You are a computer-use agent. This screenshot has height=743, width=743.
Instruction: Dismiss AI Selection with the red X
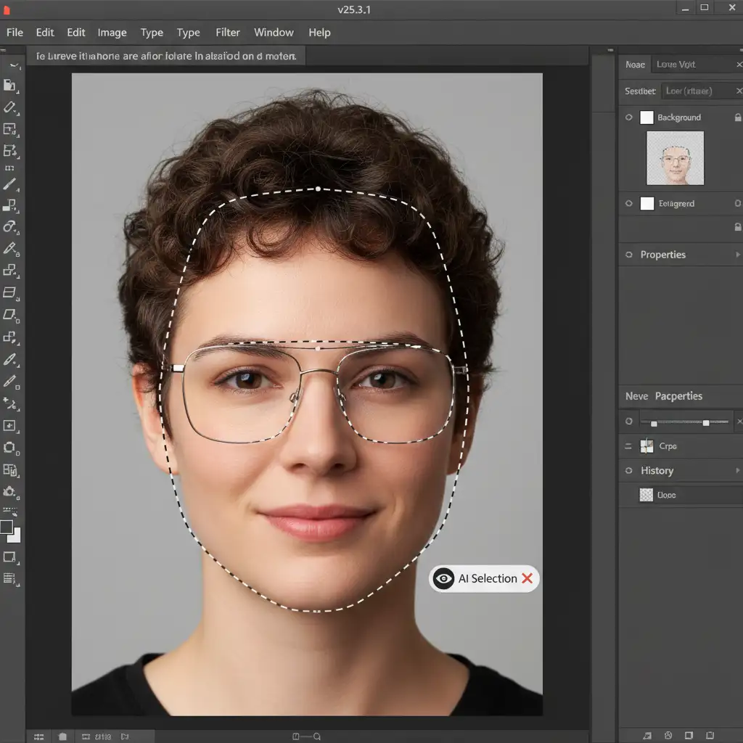pyautogui.click(x=528, y=578)
